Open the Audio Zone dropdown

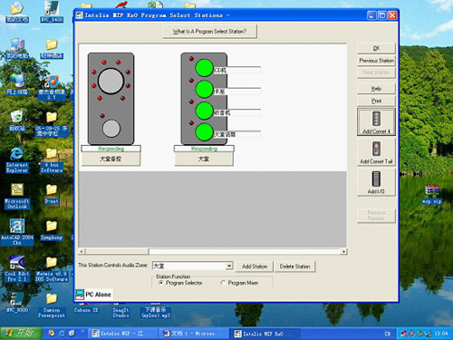point(229,266)
